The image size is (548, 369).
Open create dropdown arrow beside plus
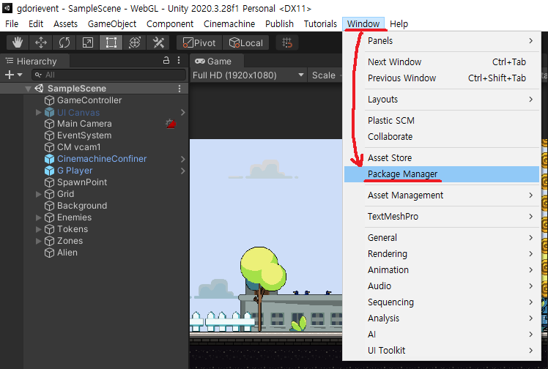(x=20, y=75)
